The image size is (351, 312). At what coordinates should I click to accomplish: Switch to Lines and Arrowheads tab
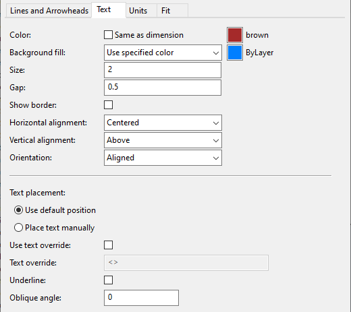pos(49,11)
